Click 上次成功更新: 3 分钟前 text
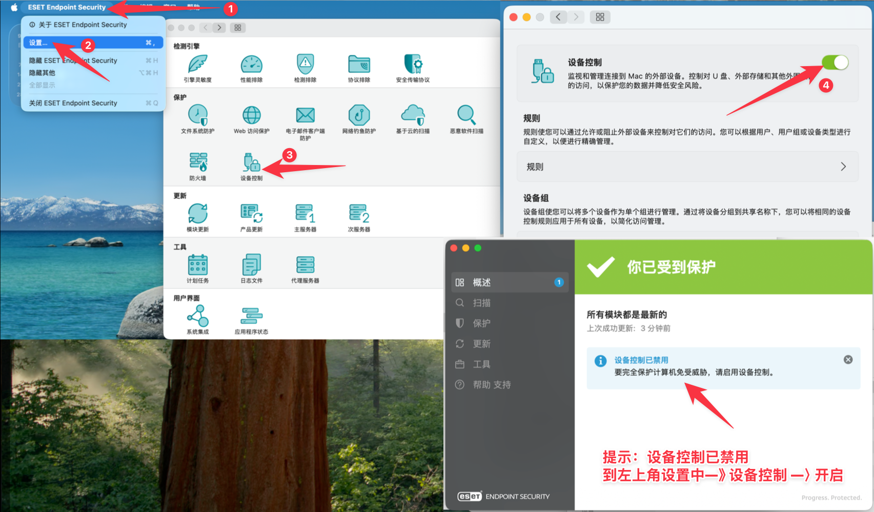Screen dimensions: 874x512 point(628,329)
